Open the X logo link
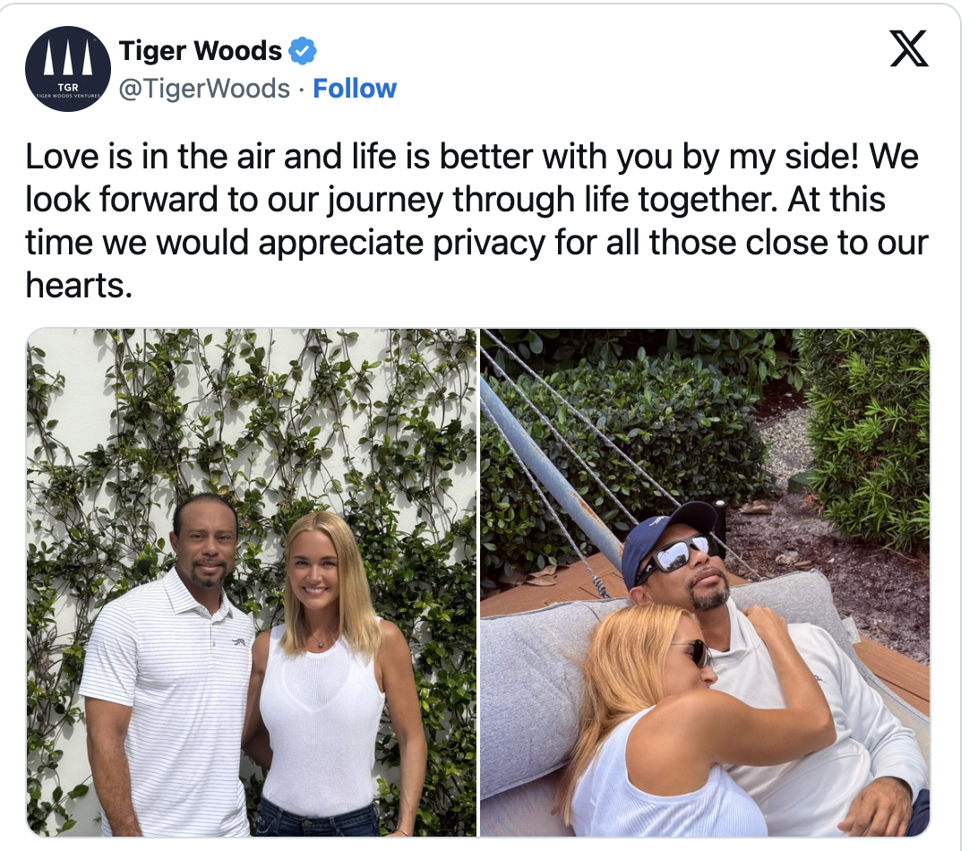 click(909, 48)
